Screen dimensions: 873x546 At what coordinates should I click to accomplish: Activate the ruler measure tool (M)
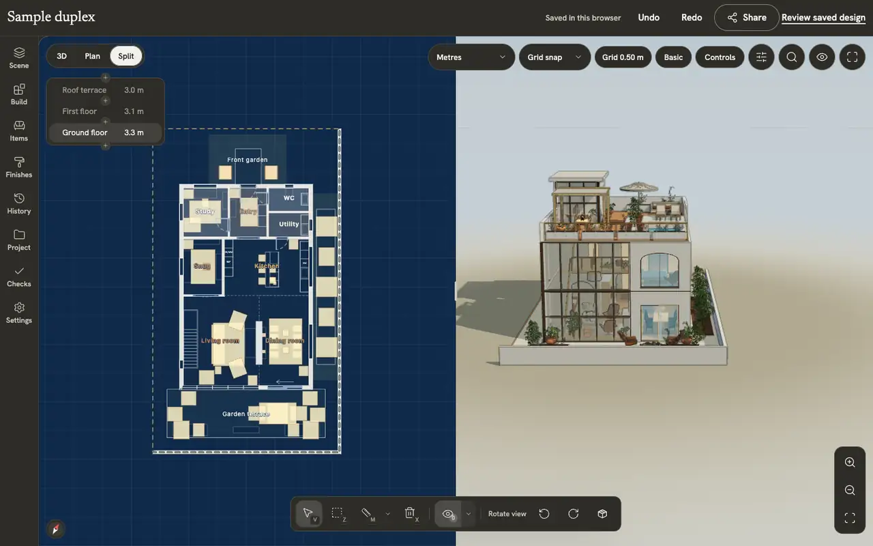[x=368, y=514]
